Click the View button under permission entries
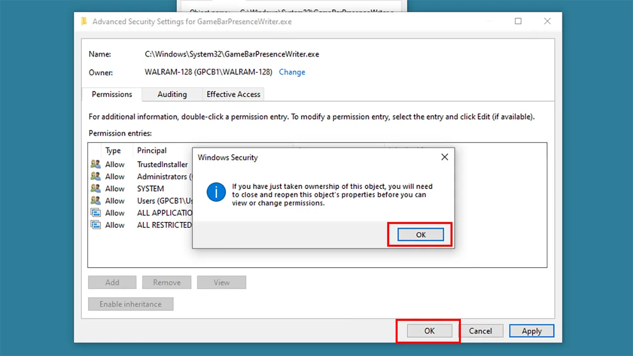 pos(222,282)
